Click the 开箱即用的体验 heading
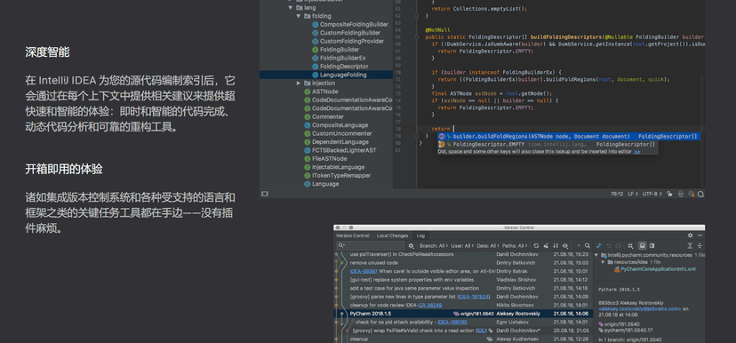 coord(64,170)
